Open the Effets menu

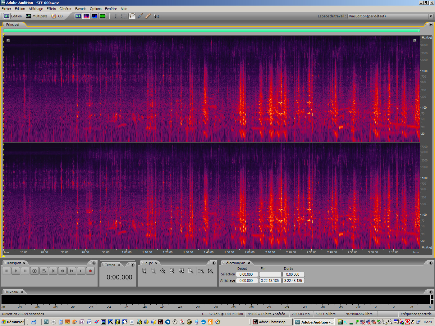[51, 8]
